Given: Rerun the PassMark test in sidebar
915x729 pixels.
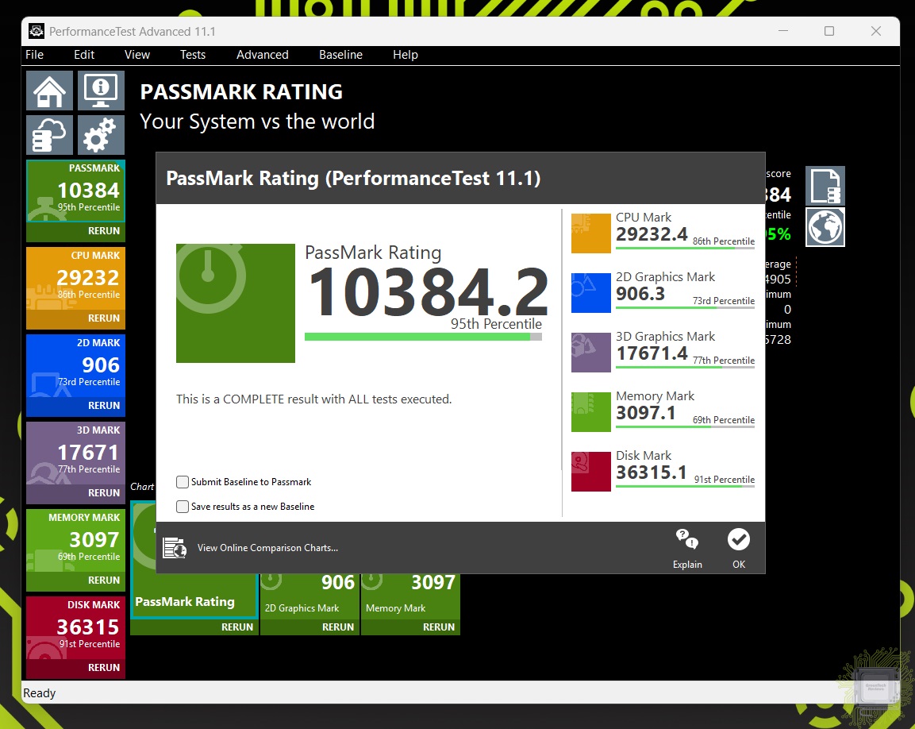Looking at the screenshot, I should point(104,231).
